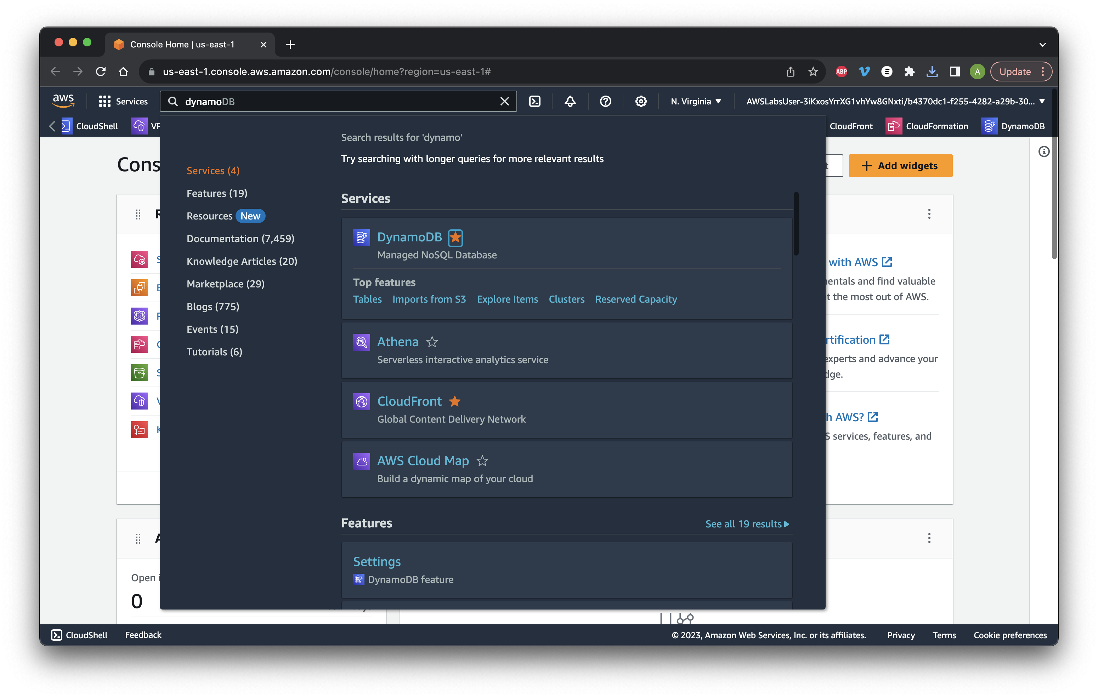Click the Add widgets button
Image resolution: width=1098 pixels, height=698 pixels.
coord(900,165)
